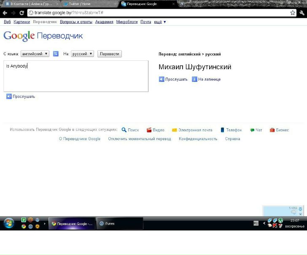Viewport: 307px width, 255px height.
Task: Open Chrome wrench settings menu
Action: [x=302, y=13]
